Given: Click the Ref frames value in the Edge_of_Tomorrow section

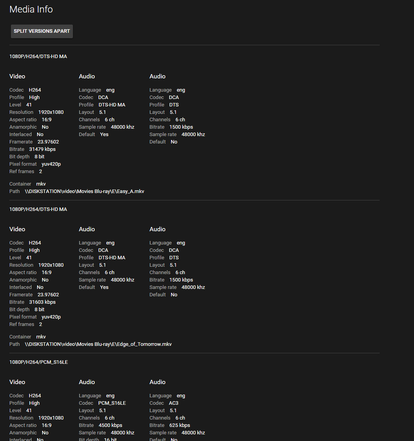Looking at the screenshot, I should 41,324.
